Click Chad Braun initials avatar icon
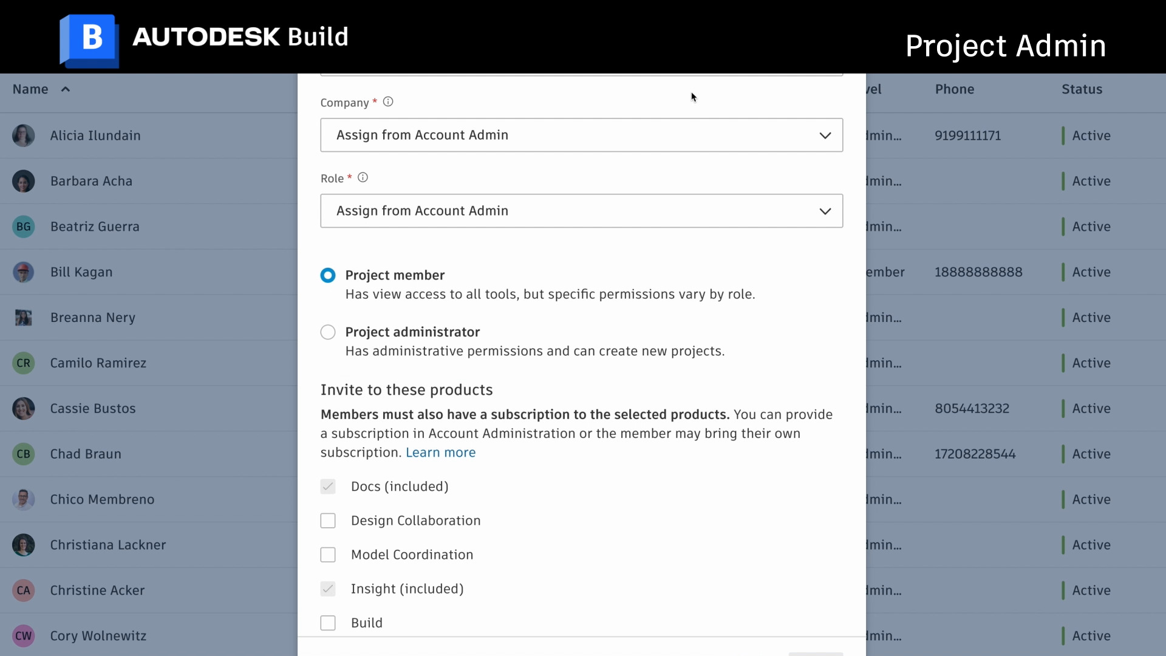Viewport: 1166px width, 656px height. tap(23, 453)
